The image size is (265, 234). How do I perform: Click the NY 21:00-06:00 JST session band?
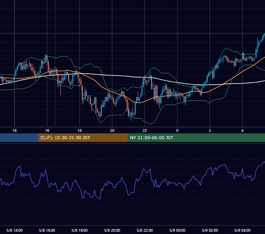point(196,138)
